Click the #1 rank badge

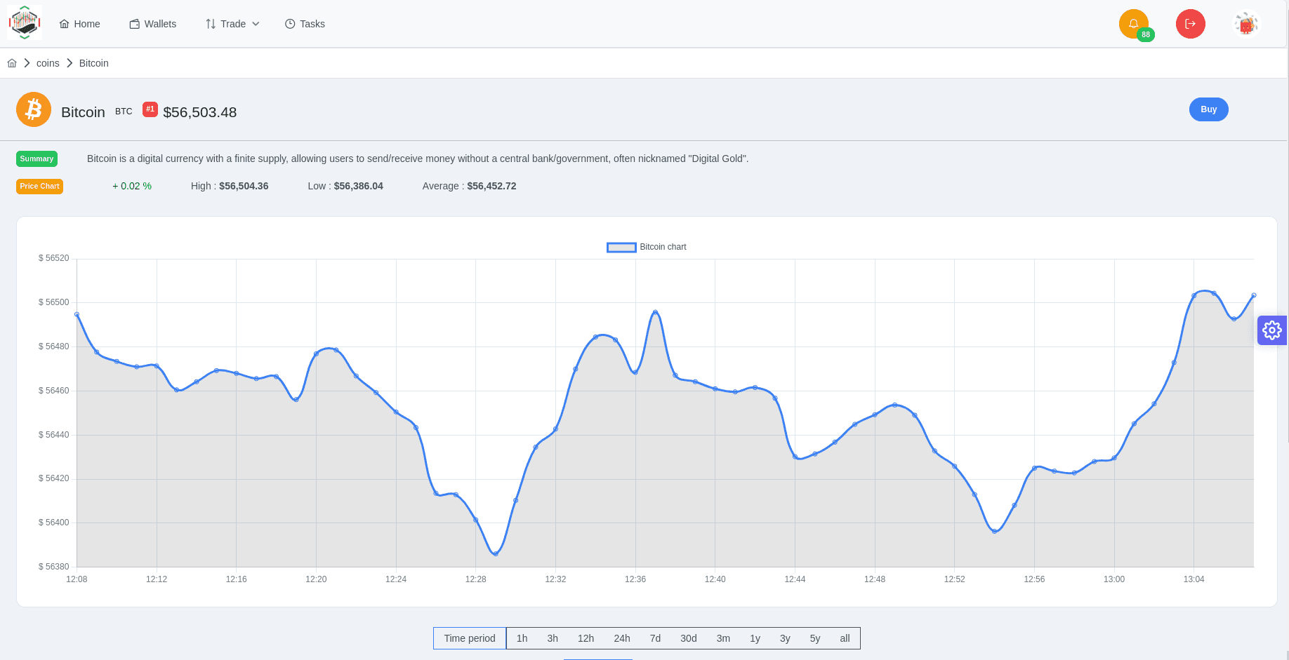click(x=150, y=109)
